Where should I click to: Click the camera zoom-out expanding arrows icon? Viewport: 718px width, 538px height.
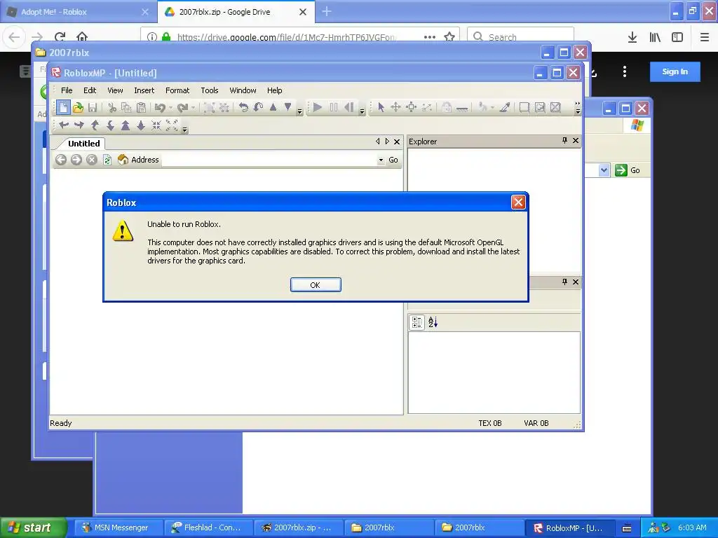point(172,125)
